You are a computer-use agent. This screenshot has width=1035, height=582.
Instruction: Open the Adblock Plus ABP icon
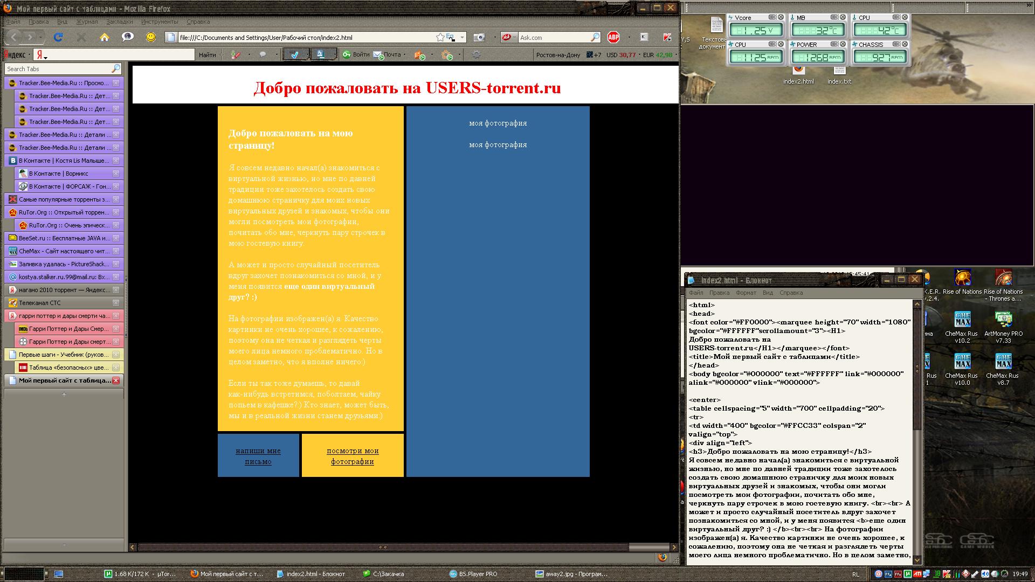click(613, 37)
